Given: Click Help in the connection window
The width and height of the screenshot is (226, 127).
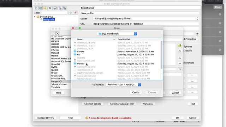Looking at the screenshot, I should coord(70,118).
